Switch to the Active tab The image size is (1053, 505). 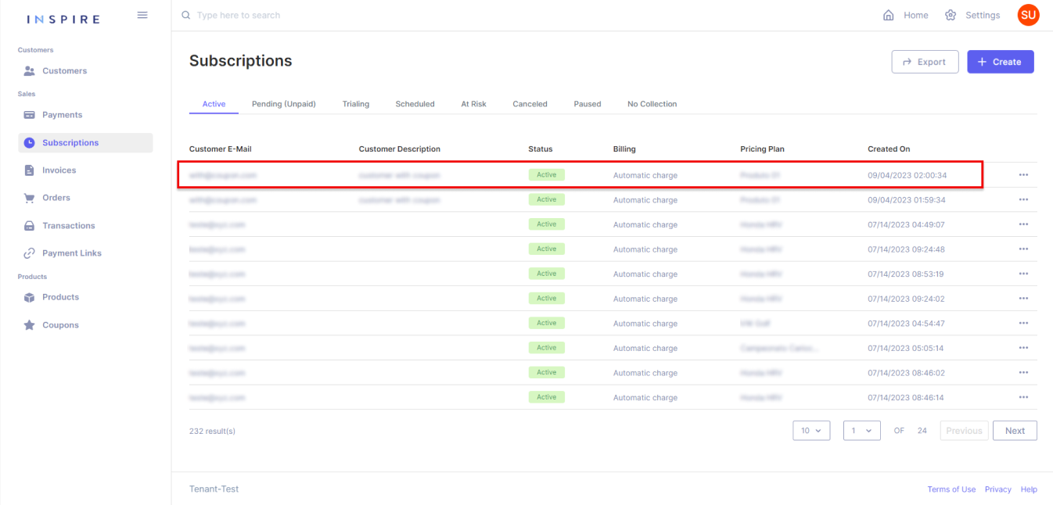[214, 104]
